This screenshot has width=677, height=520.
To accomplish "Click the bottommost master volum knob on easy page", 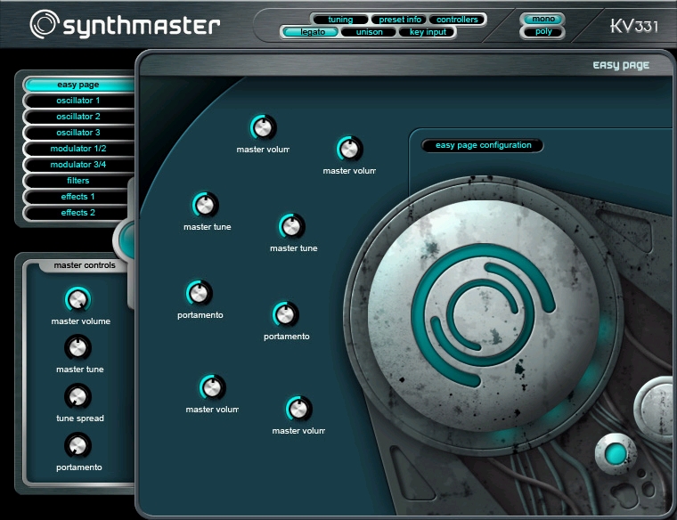I will pyautogui.click(x=298, y=409).
